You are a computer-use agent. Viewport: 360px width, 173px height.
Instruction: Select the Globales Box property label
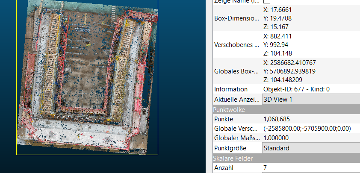(236, 71)
